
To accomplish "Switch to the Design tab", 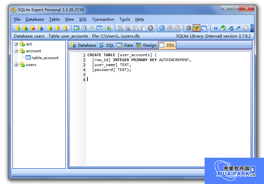I will [x=146, y=45].
